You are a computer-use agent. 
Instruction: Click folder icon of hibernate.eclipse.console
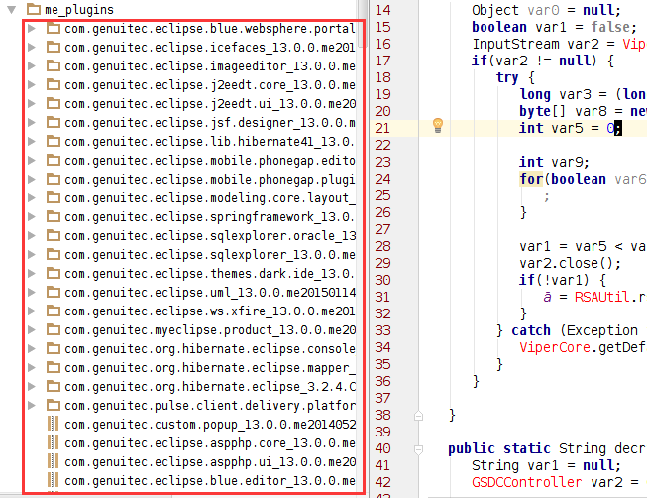(54, 348)
